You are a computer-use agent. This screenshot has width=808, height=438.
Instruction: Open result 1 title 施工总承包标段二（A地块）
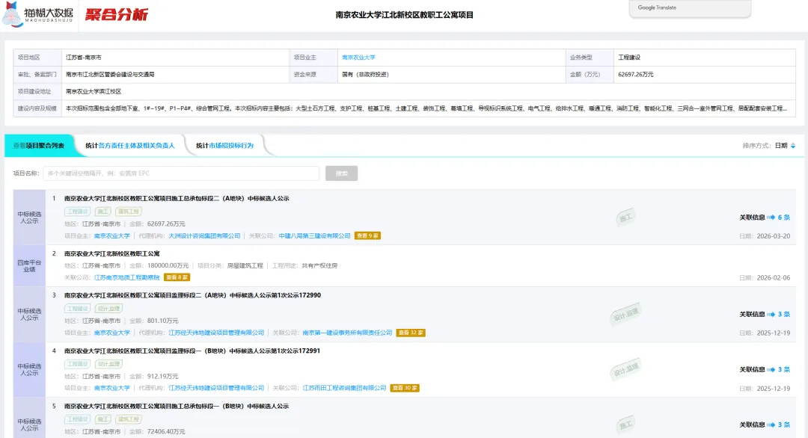click(x=177, y=198)
